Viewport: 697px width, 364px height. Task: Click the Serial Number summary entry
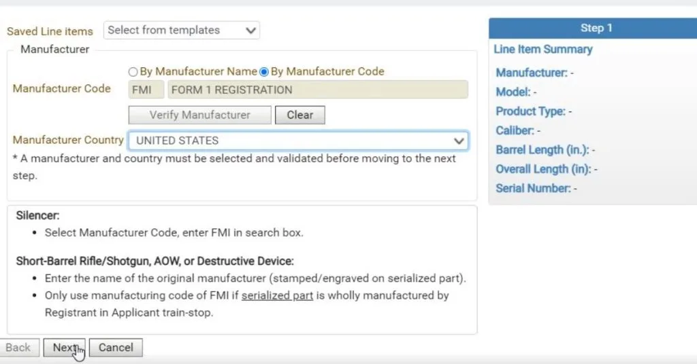point(536,188)
